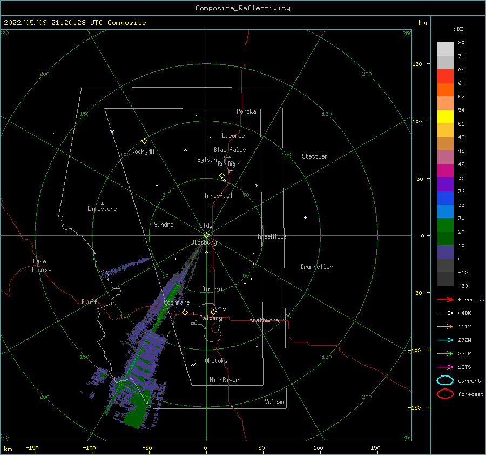The height and width of the screenshot is (455, 486).
Task: Click yellow V marker beside Calgary diamond
Action: 224,309
